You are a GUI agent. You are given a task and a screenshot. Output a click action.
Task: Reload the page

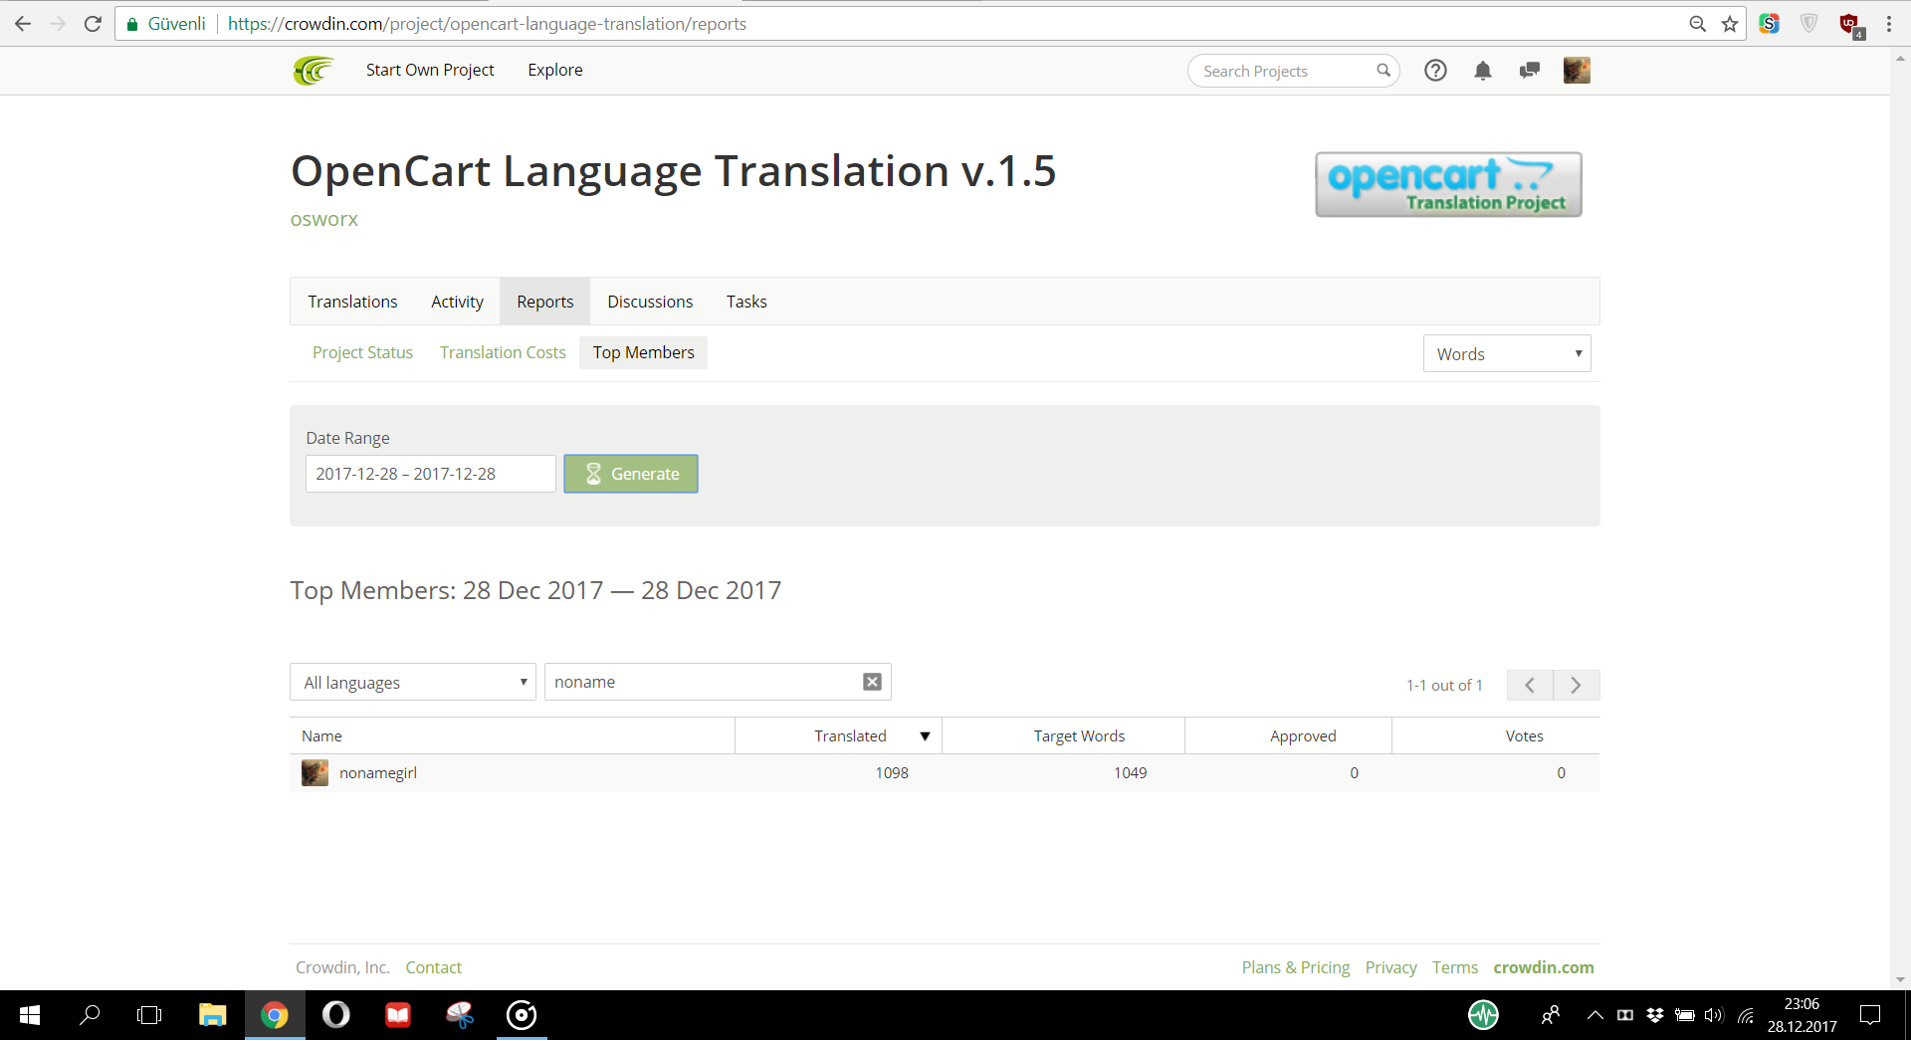point(93,24)
